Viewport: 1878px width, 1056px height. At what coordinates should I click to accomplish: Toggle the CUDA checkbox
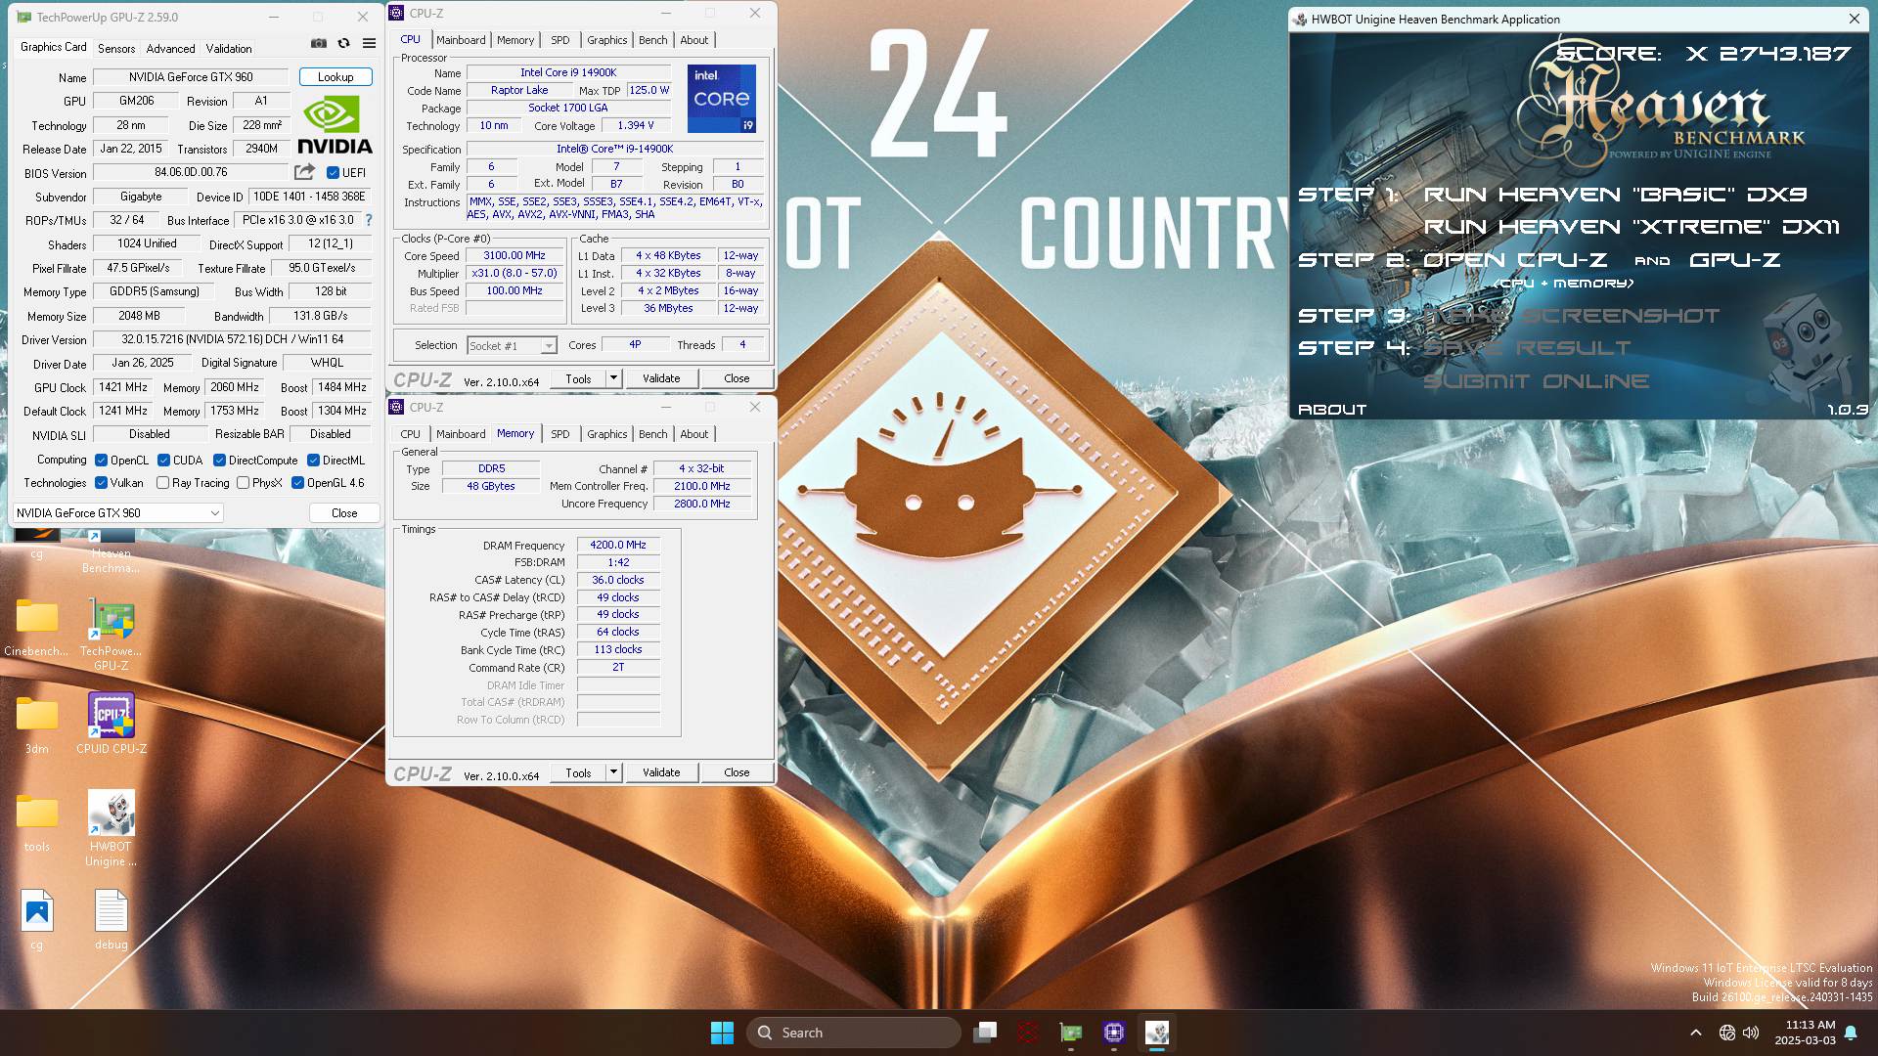[163, 461]
